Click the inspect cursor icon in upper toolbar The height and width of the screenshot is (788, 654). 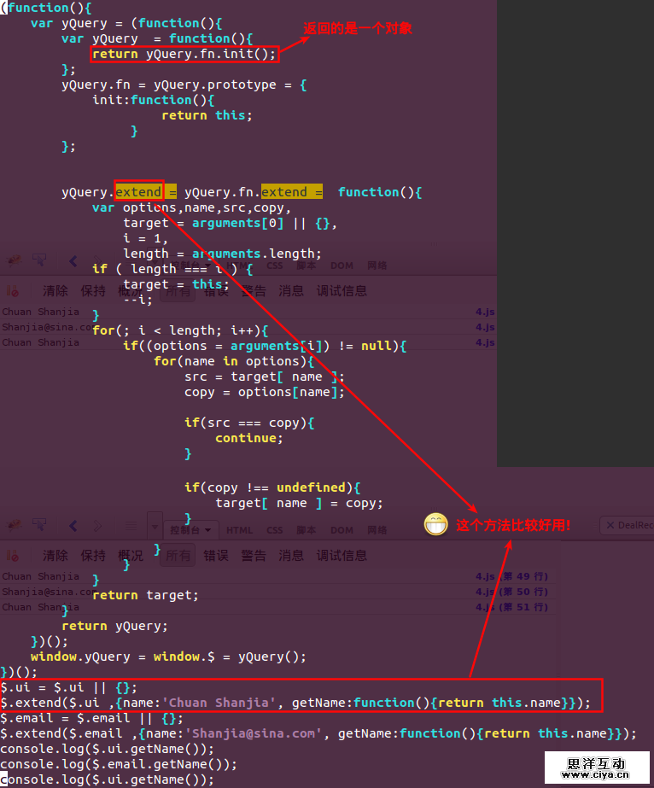point(39,260)
